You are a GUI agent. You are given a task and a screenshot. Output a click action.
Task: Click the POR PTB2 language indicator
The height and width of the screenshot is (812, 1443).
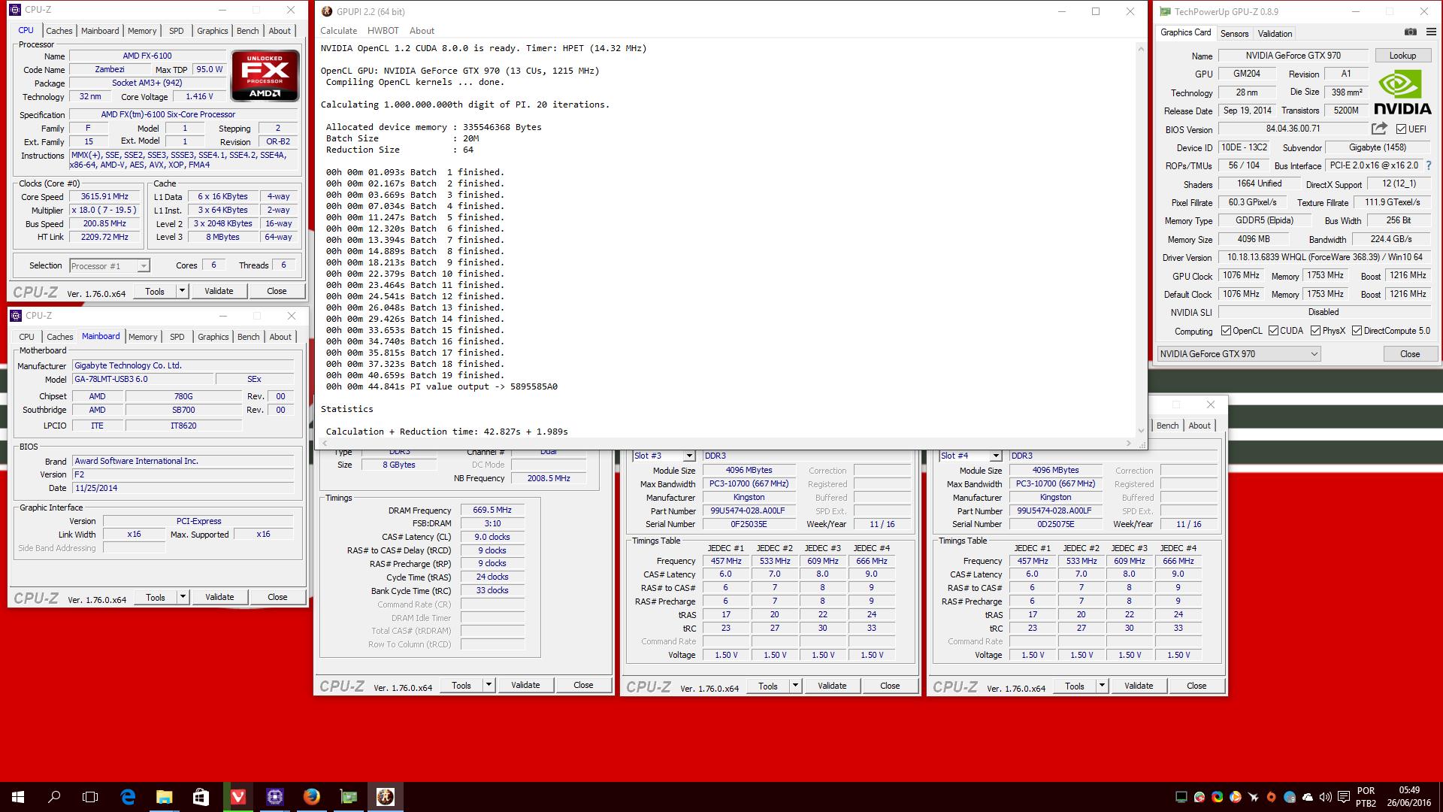pyautogui.click(x=1366, y=797)
